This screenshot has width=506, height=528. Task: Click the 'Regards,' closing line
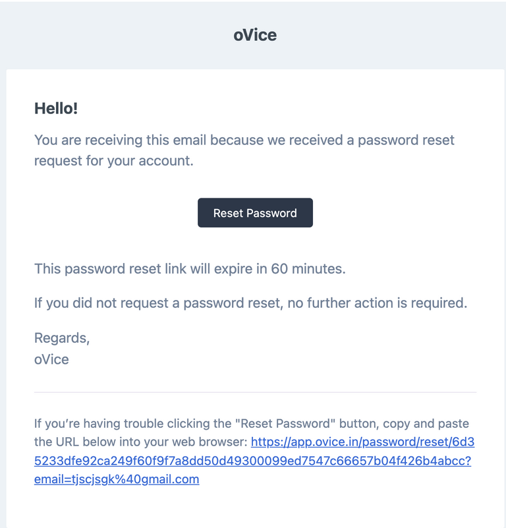click(x=62, y=337)
